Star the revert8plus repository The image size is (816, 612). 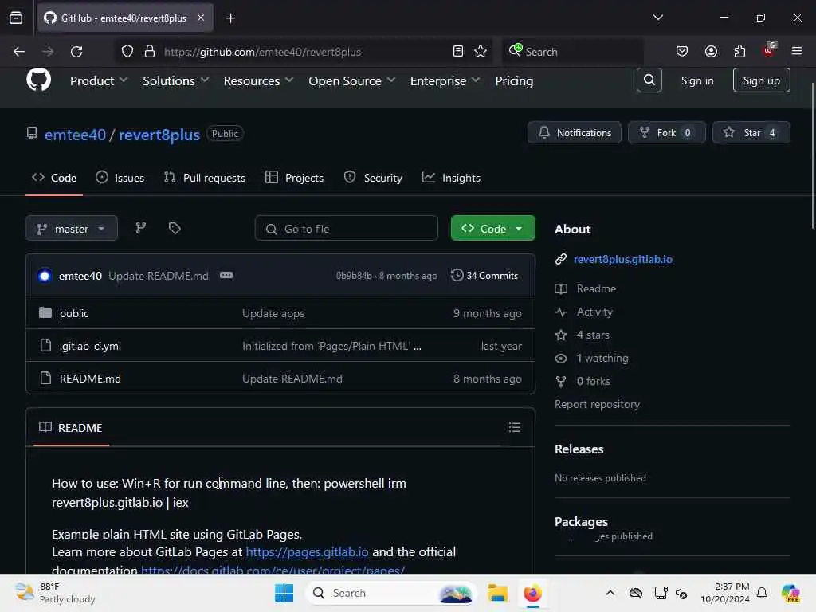(751, 133)
